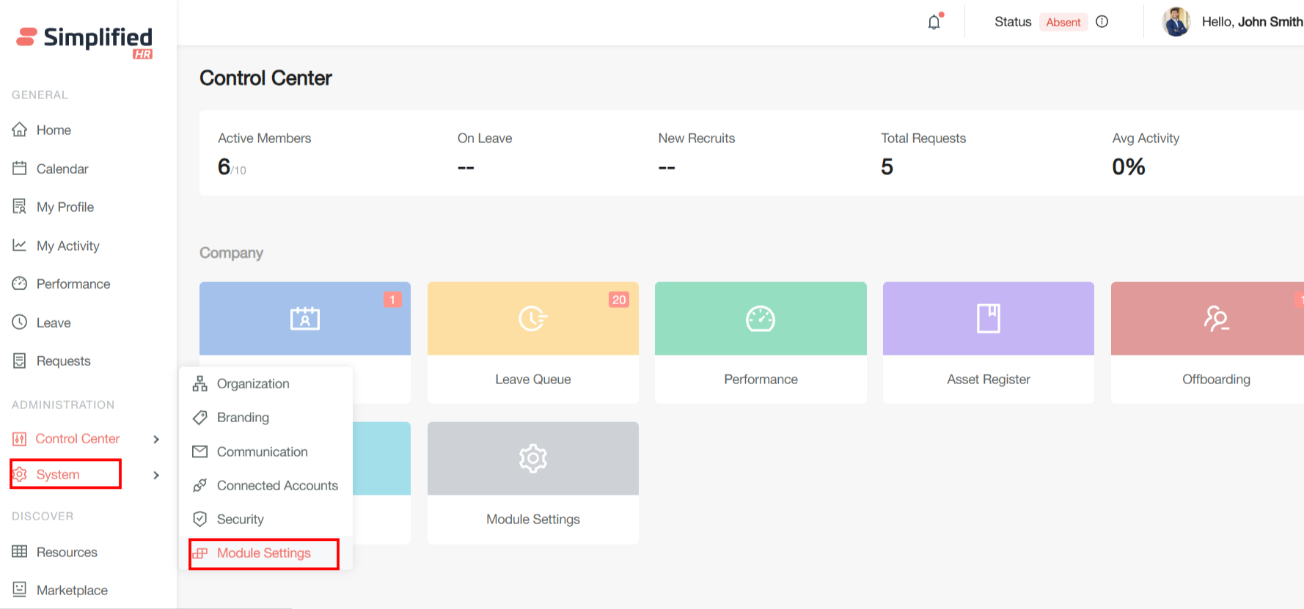Choose Organization from the System submenu

pos(253,384)
